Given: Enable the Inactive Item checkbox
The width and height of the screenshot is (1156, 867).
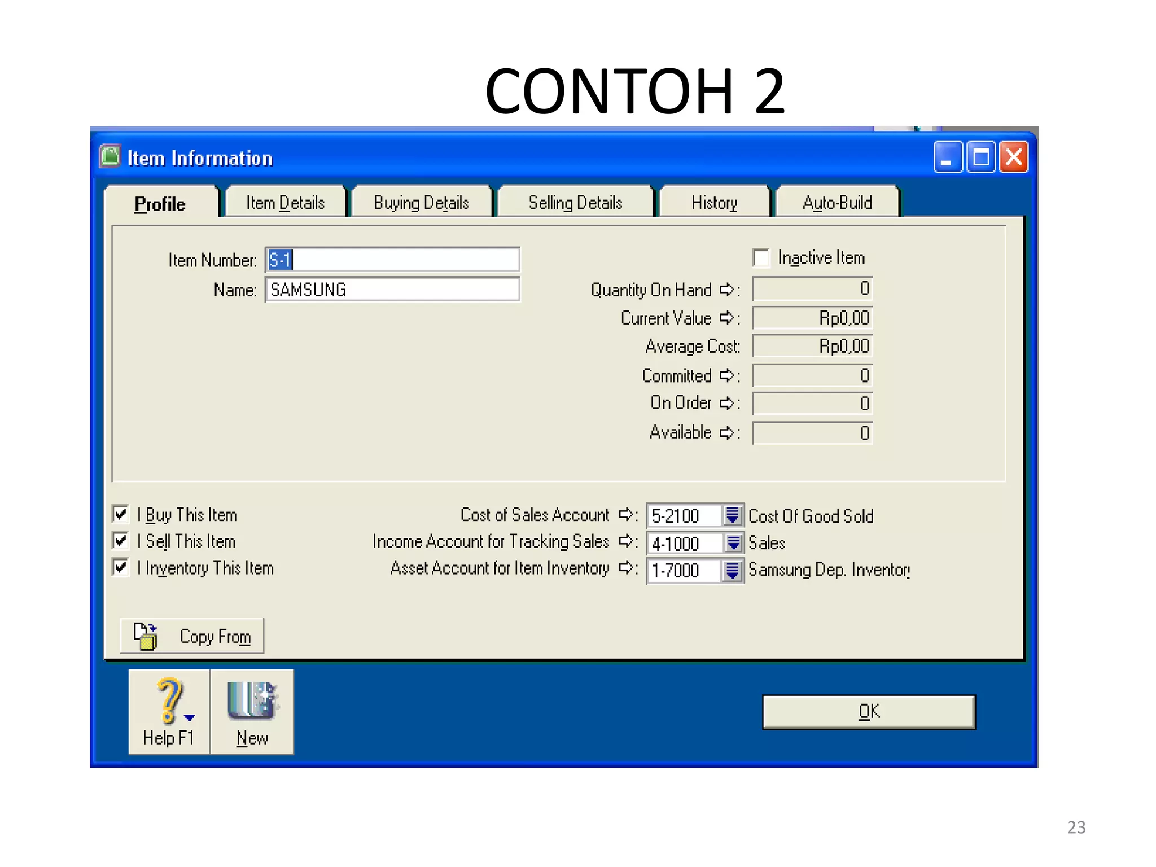Looking at the screenshot, I should point(761,258).
